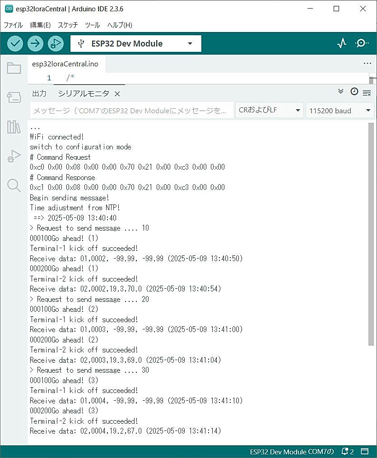The image size is (377, 458).
Task: Click line number 1 in the editor
Action: (x=49, y=78)
